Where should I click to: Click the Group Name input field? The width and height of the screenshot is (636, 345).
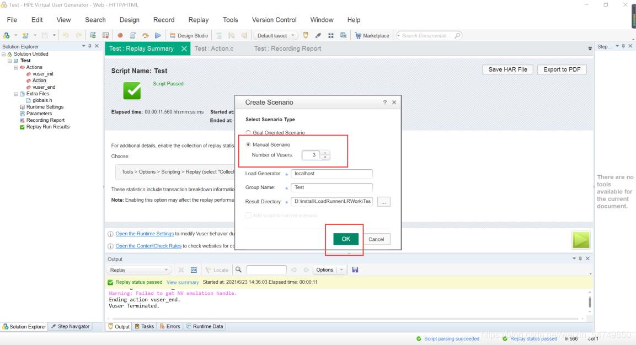tap(332, 187)
